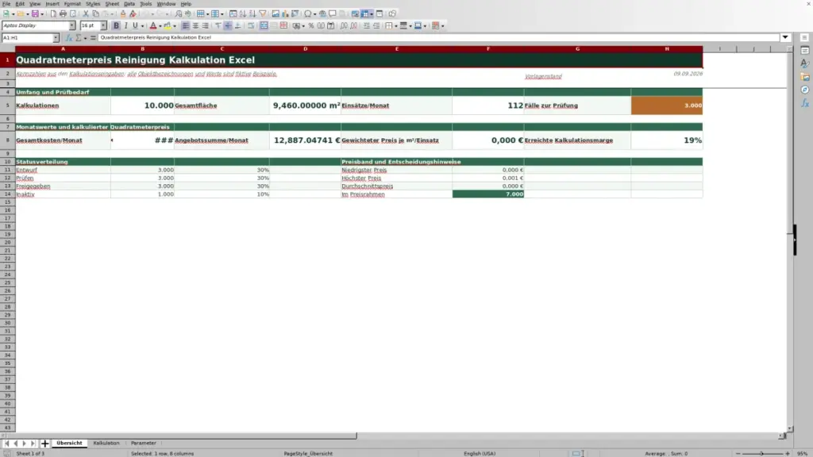Expand the Name Box dropdown
The image size is (813, 457).
click(x=56, y=38)
